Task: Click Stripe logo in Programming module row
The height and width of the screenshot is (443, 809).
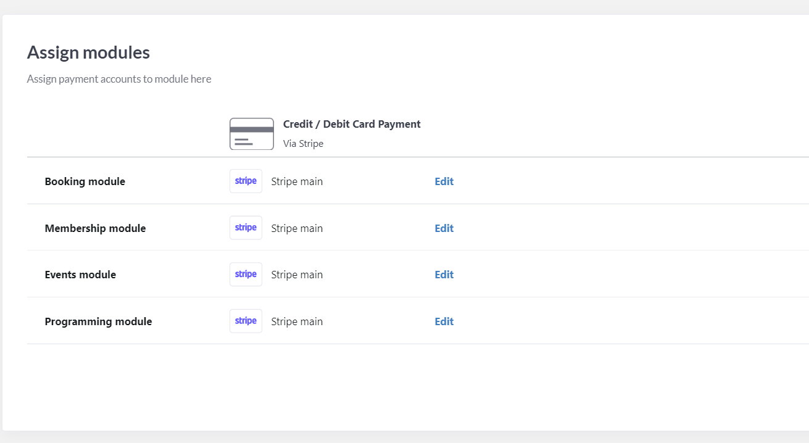Action: [x=246, y=321]
